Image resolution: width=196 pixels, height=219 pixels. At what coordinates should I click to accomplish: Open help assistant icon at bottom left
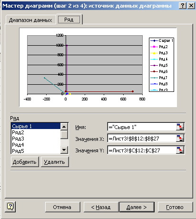point(10,207)
